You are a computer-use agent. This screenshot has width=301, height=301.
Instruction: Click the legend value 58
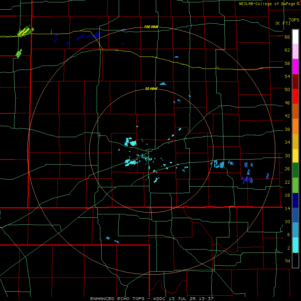pyautogui.click(x=287, y=63)
